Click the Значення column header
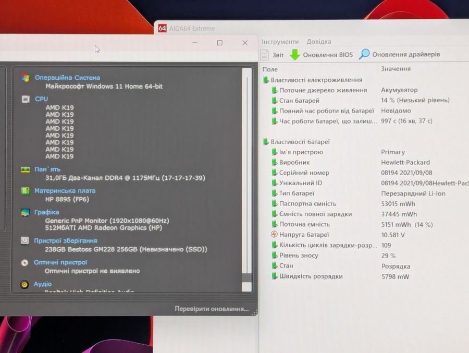This screenshot has width=469, height=353. [x=396, y=68]
